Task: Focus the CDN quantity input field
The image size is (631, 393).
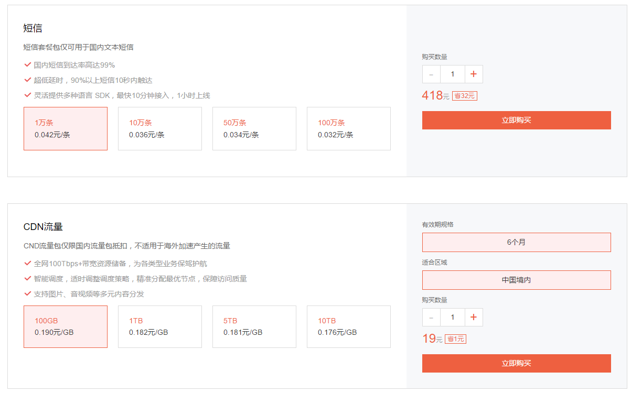Action: [x=452, y=318]
